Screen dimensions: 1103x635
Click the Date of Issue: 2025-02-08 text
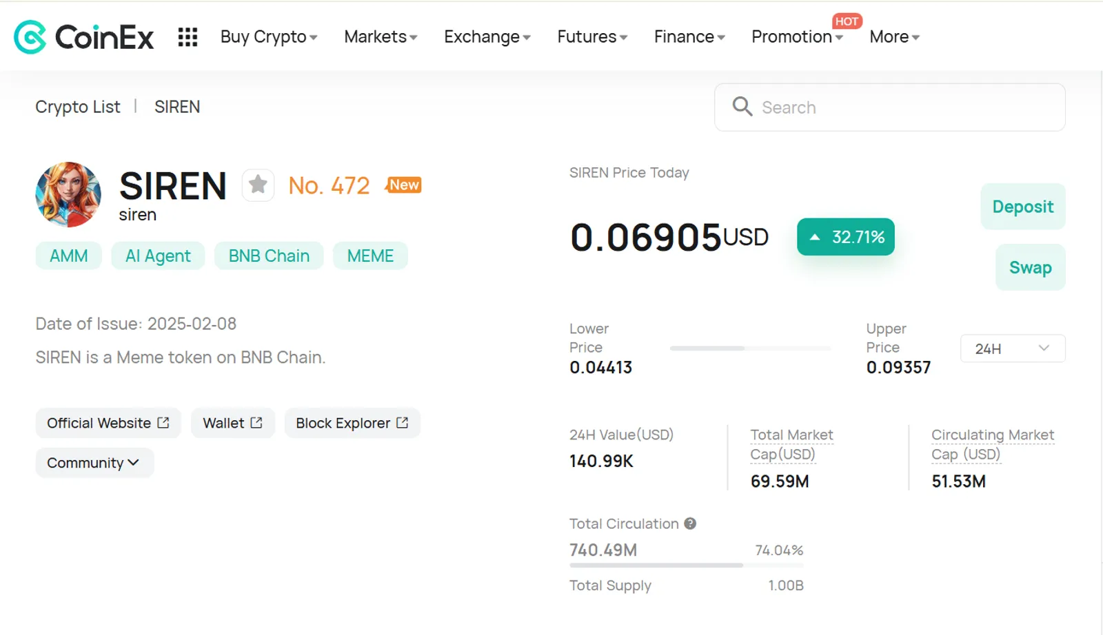click(136, 324)
